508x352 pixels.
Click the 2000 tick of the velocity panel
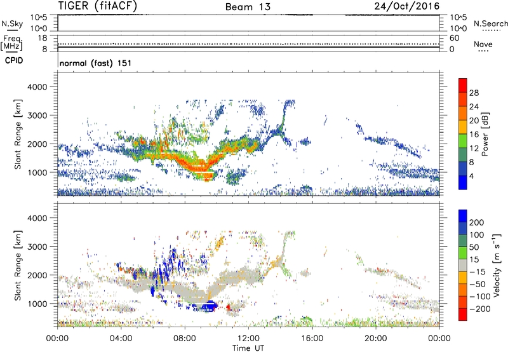37,275
